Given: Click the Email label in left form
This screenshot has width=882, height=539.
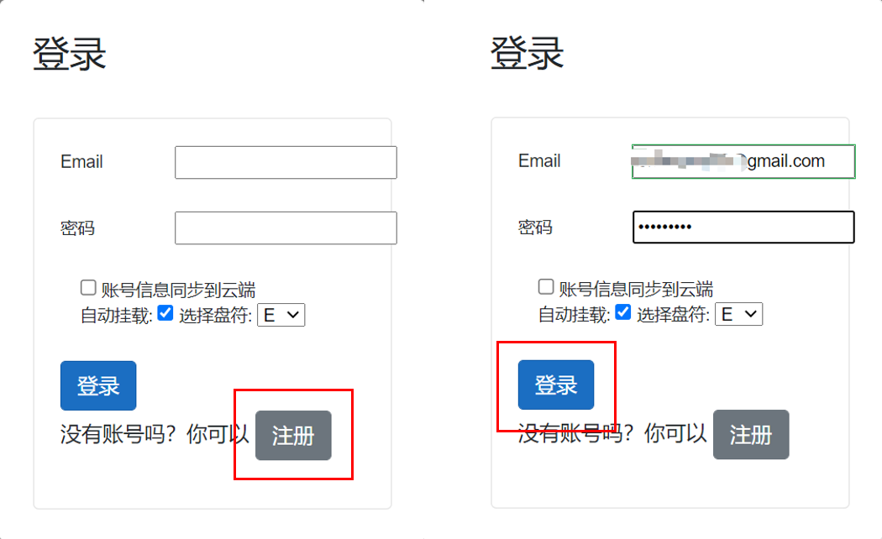Looking at the screenshot, I should pyautogui.click(x=81, y=162).
